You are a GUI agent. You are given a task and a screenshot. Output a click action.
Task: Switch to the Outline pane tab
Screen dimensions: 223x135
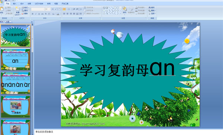[7, 22]
